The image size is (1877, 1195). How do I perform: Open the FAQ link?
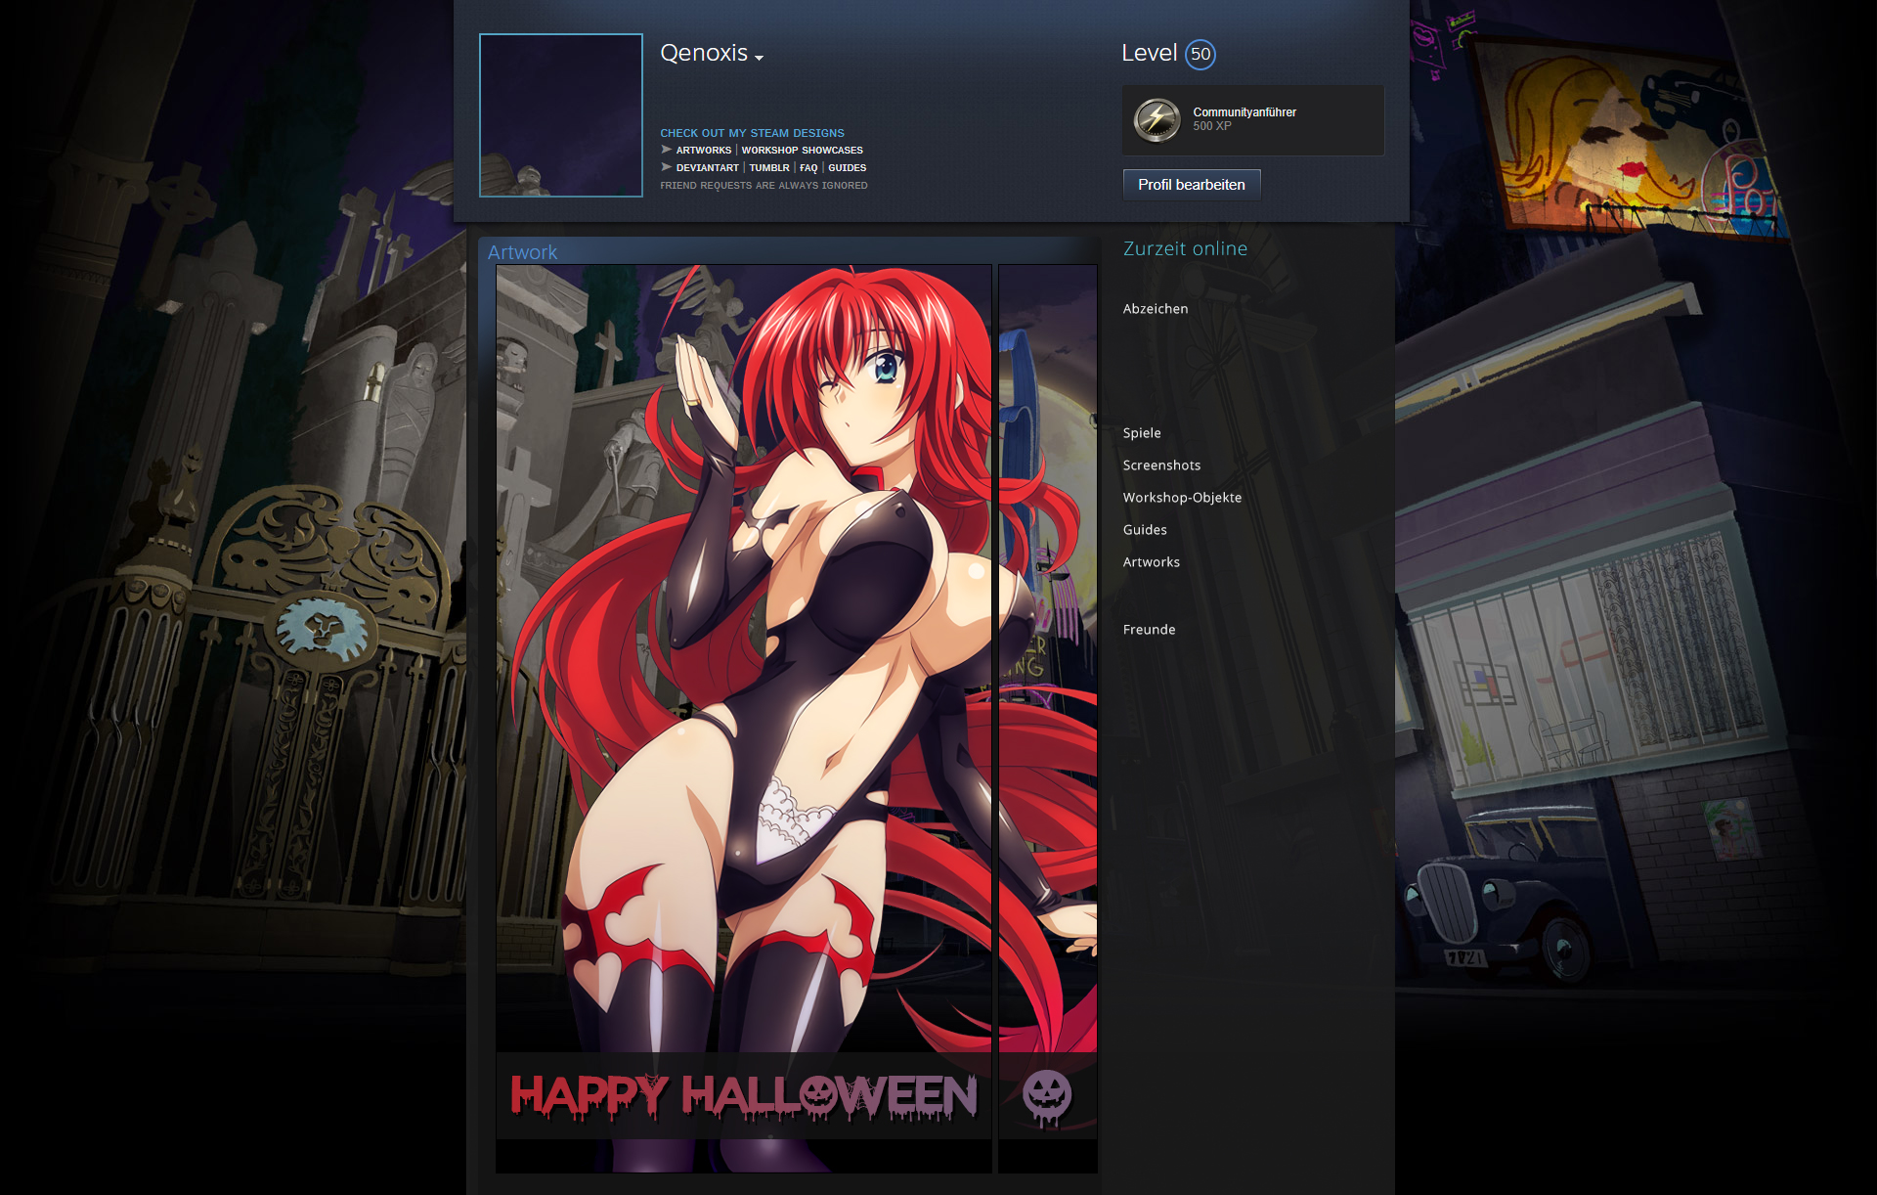click(808, 168)
